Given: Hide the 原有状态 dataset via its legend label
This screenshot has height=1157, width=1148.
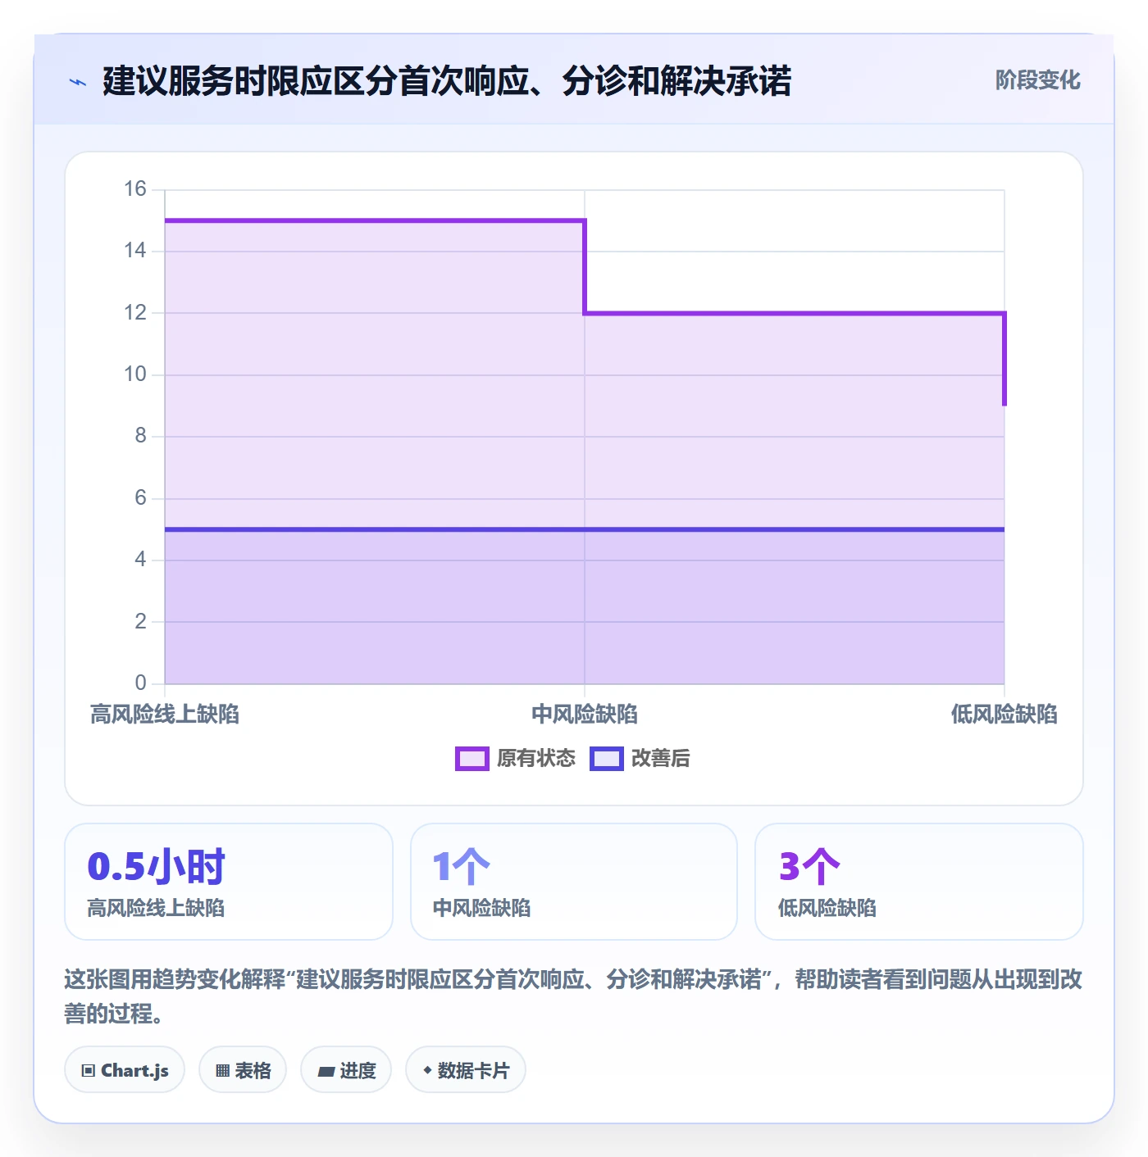Looking at the screenshot, I should click(536, 759).
